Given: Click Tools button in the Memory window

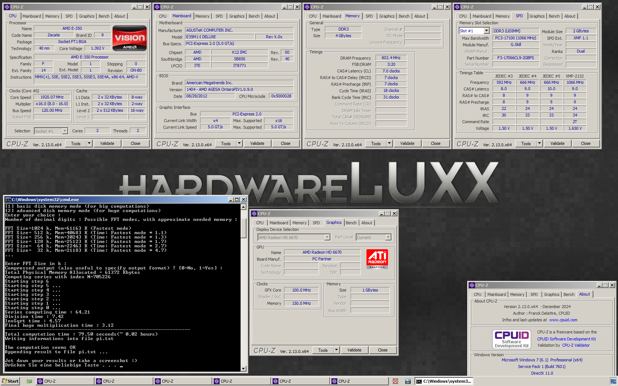Looking at the screenshot, I should 376,143.
